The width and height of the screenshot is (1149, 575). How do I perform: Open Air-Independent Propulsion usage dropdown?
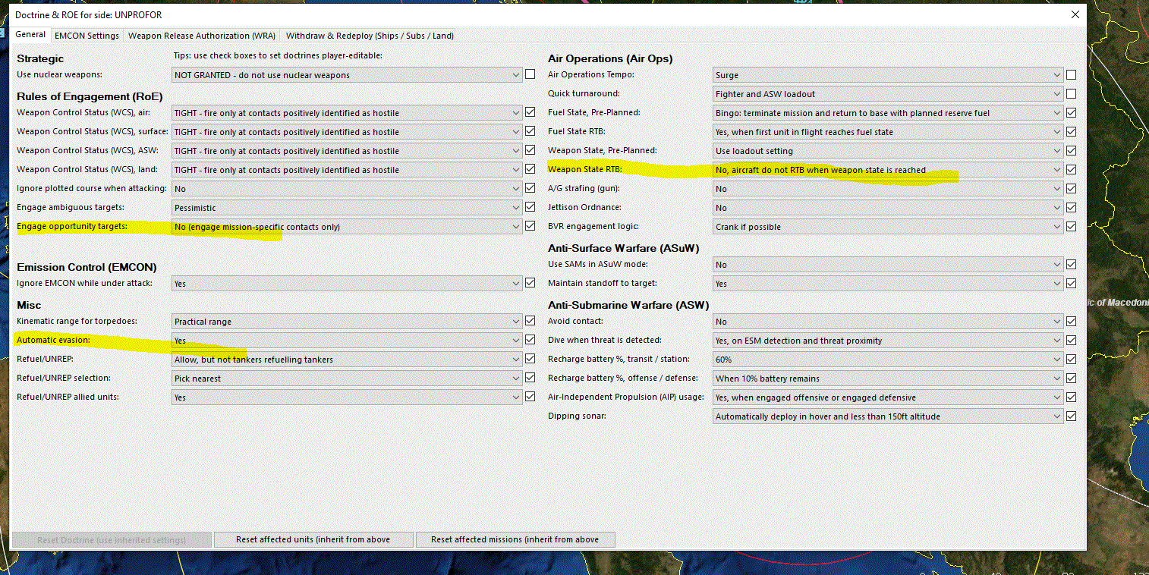[888, 397]
